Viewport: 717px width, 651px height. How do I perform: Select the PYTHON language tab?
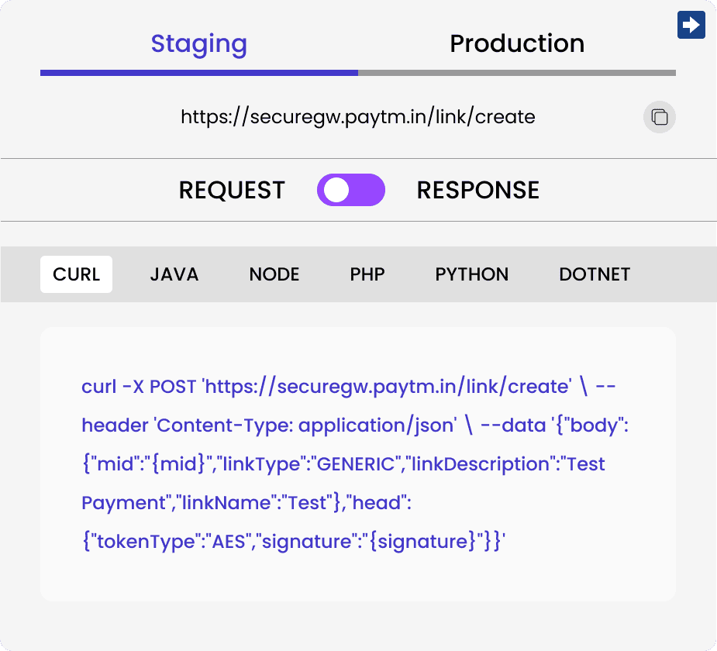(x=471, y=274)
